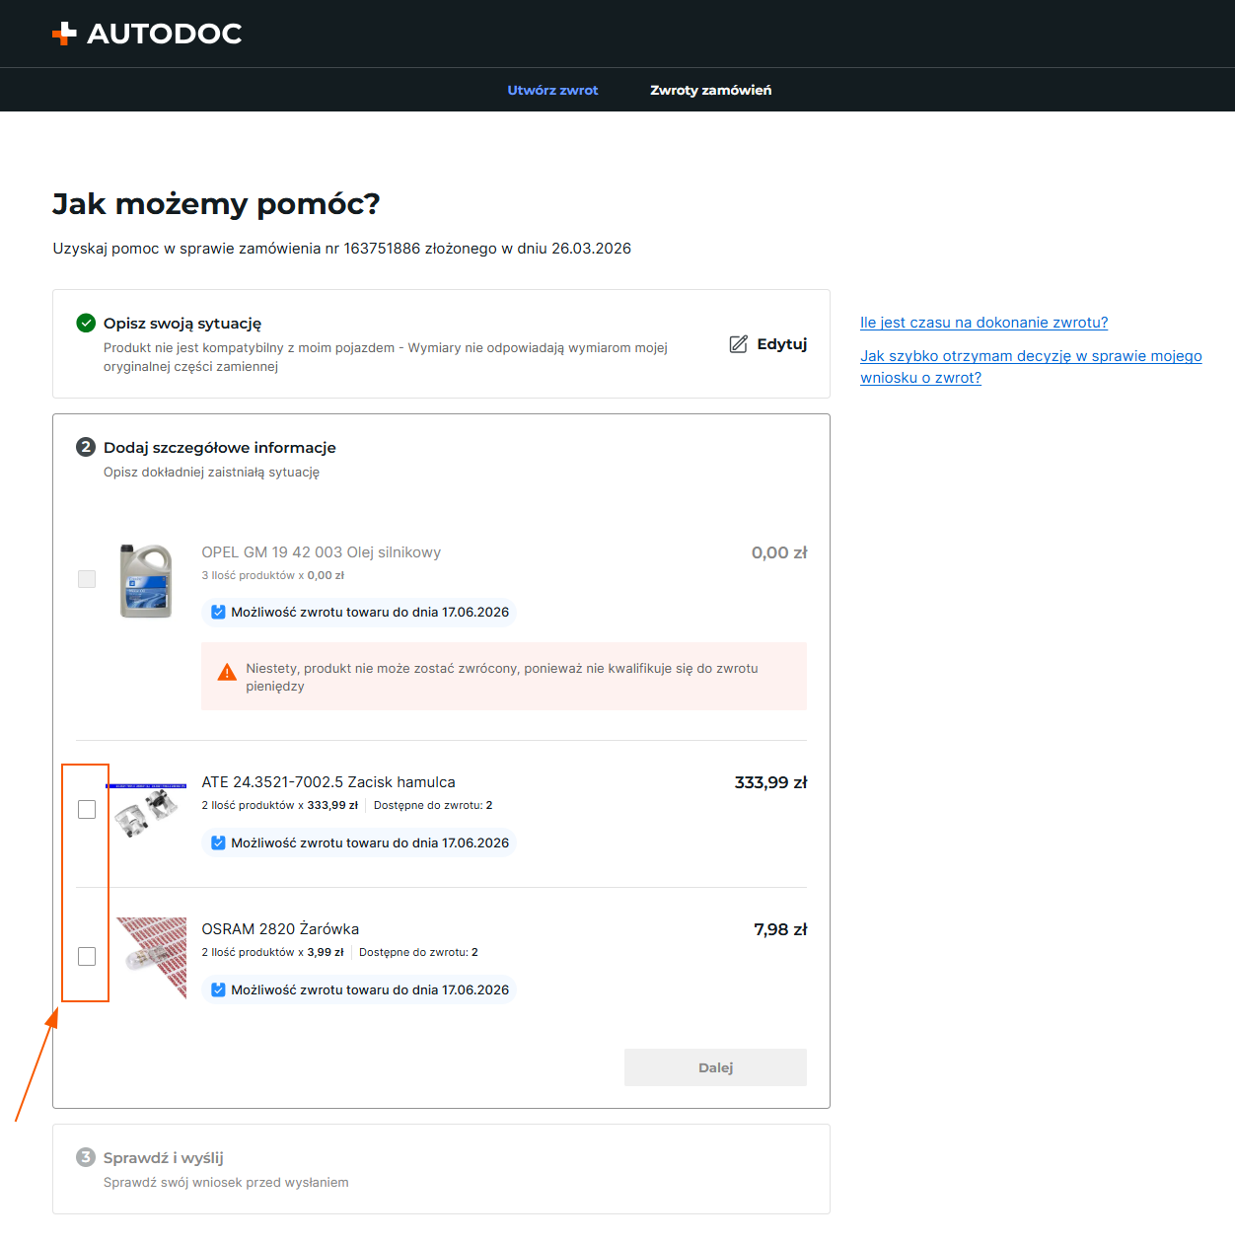Open the Utwórz zwrot tab
The height and width of the screenshot is (1244, 1235).
pos(552,90)
